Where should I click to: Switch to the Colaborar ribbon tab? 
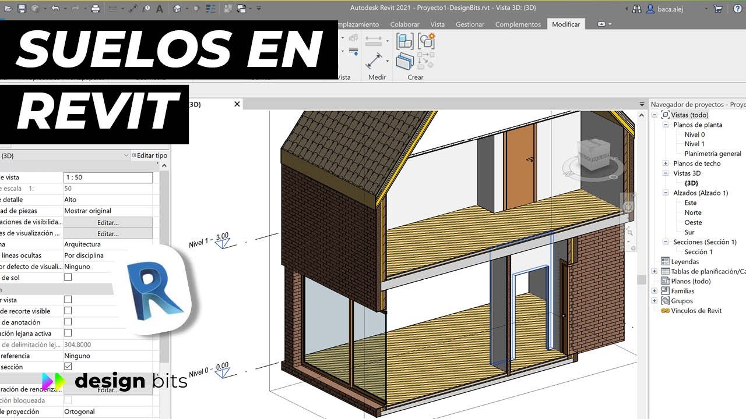(404, 24)
